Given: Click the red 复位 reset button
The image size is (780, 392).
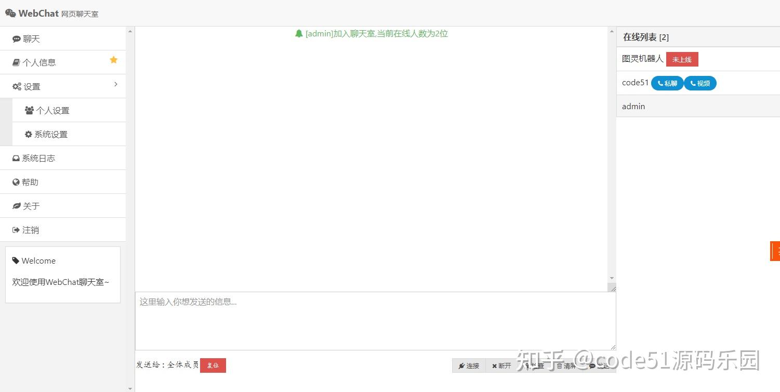Looking at the screenshot, I should coord(213,365).
